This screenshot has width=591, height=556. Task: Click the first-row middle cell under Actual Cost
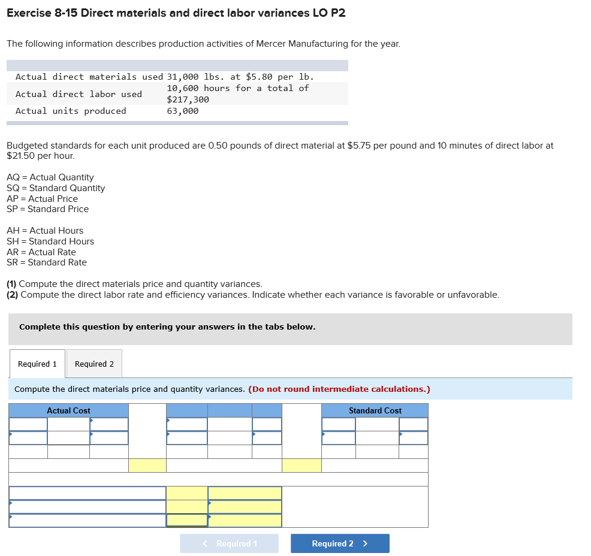[68, 424]
